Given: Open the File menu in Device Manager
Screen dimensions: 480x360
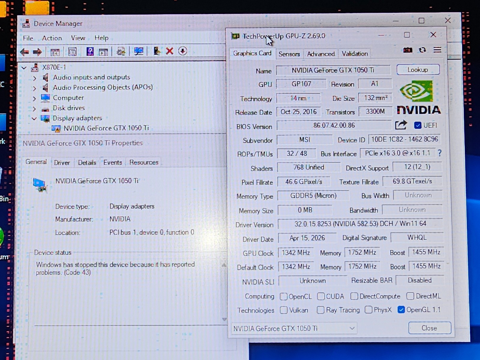Looking at the screenshot, I should [28, 38].
